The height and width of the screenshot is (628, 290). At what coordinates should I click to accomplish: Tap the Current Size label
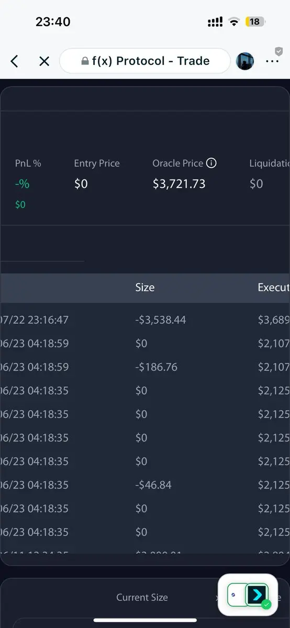click(x=142, y=597)
